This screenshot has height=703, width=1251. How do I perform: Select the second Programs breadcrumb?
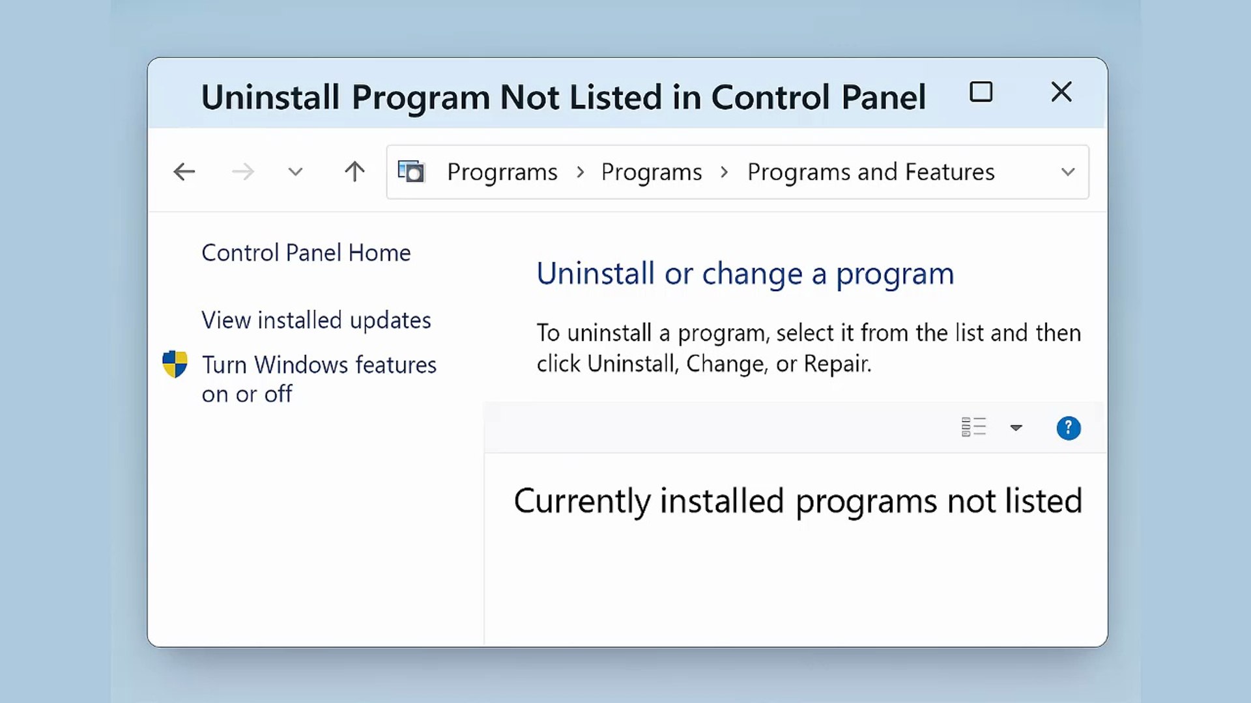[652, 172]
